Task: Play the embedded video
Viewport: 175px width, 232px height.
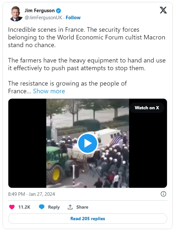Action: [88, 143]
